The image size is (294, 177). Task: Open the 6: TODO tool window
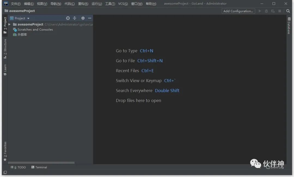[18, 167]
